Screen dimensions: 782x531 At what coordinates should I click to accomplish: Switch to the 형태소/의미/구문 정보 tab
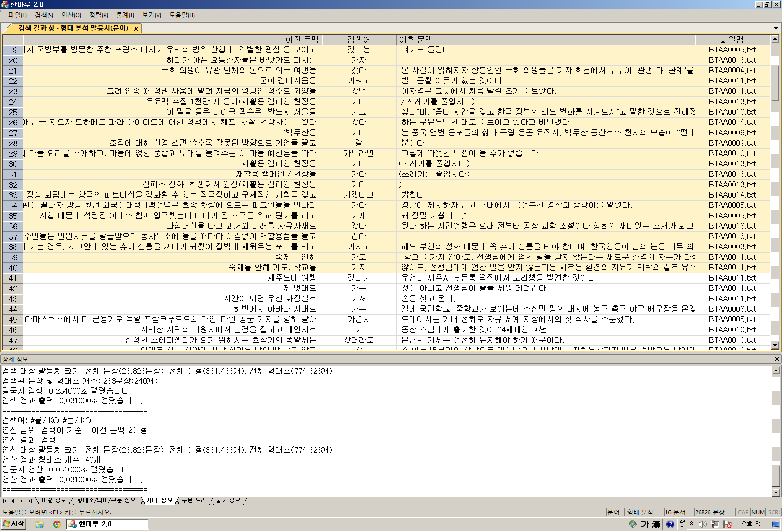[106, 500]
